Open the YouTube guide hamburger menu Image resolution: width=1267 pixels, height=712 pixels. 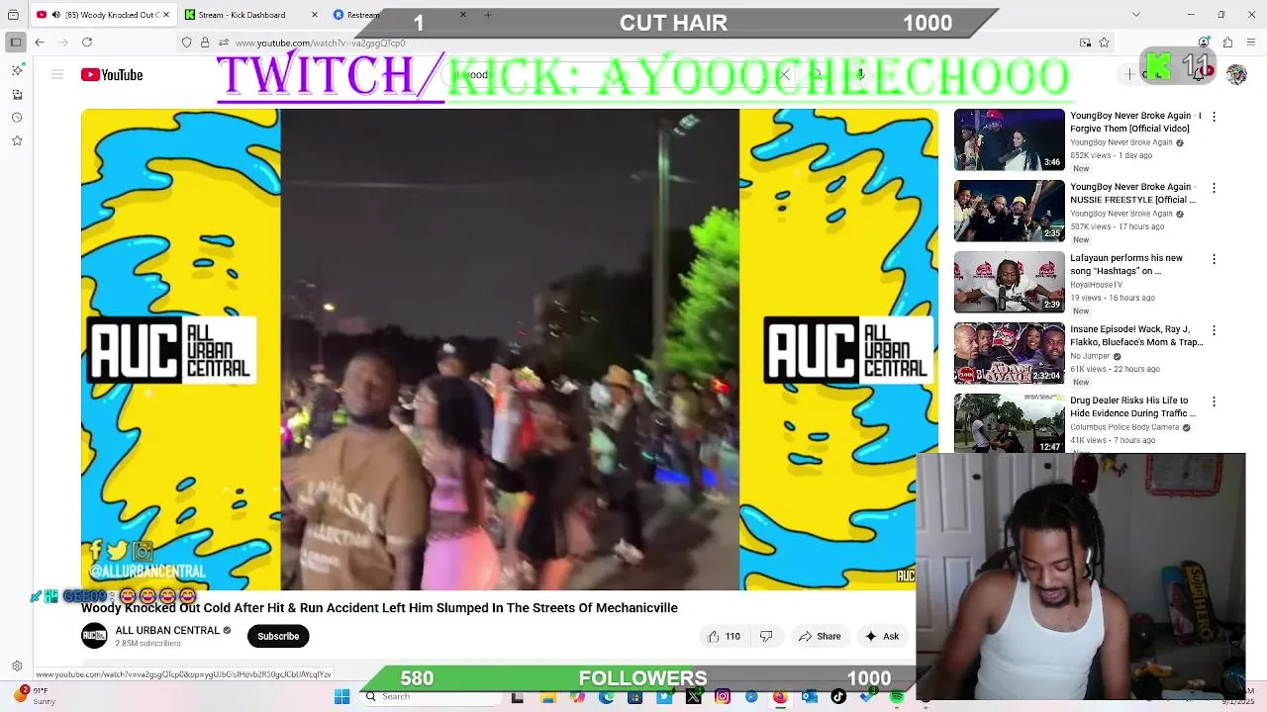(57, 75)
